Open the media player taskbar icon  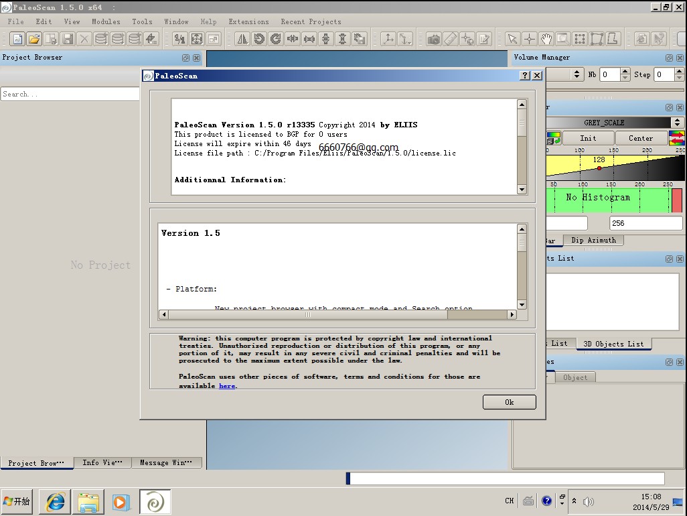(121, 501)
